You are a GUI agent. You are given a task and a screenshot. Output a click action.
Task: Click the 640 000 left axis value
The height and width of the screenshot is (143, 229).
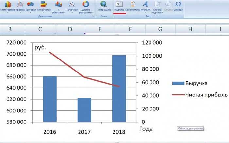tap(16, 88)
